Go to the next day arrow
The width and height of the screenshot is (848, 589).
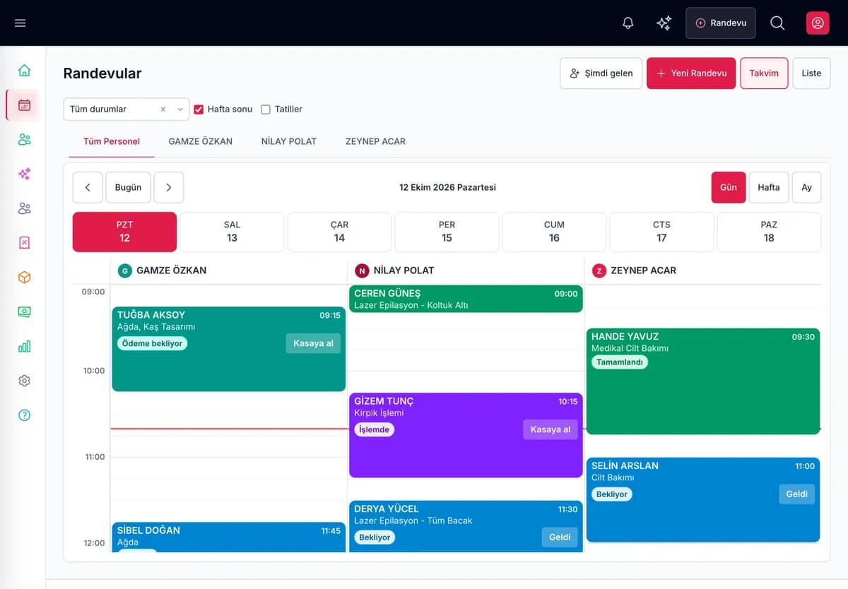169,188
